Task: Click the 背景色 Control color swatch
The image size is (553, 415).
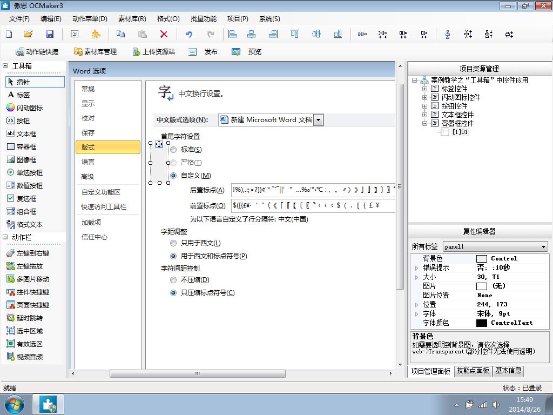Action: (x=481, y=259)
